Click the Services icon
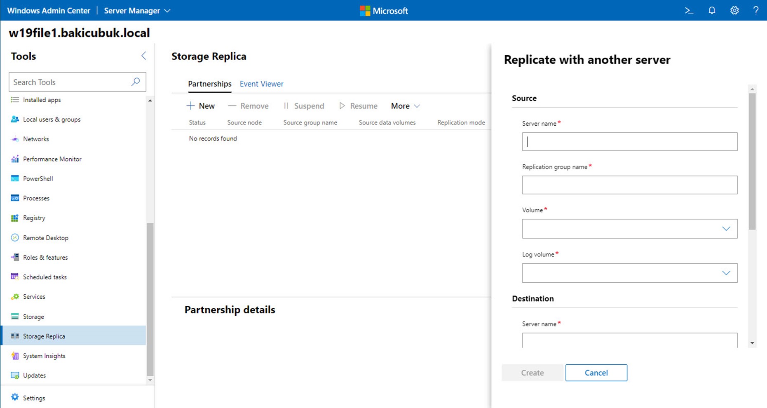Image resolution: width=767 pixels, height=408 pixels. 15,297
